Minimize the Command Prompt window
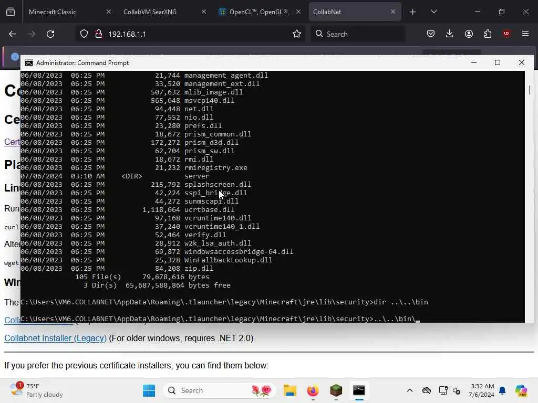Viewport: 538px width, 403px height. [x=474, y=62]
